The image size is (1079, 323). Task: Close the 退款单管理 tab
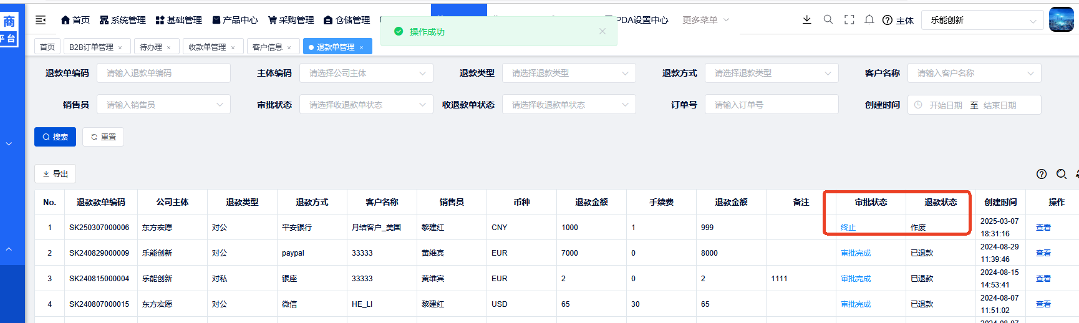pos(361,47)
